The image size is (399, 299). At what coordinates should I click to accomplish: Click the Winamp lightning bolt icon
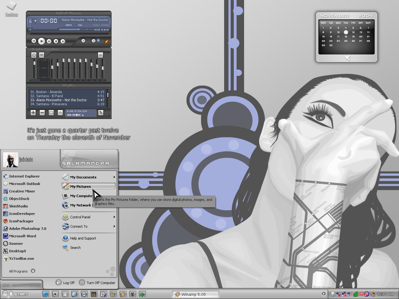point(106,41)
